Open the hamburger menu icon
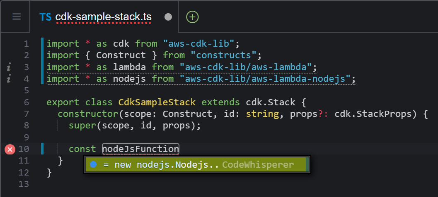The image size is (438, 197). point(17,17)
